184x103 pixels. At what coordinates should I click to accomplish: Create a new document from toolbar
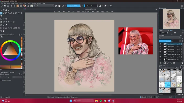tap(2, 6)
